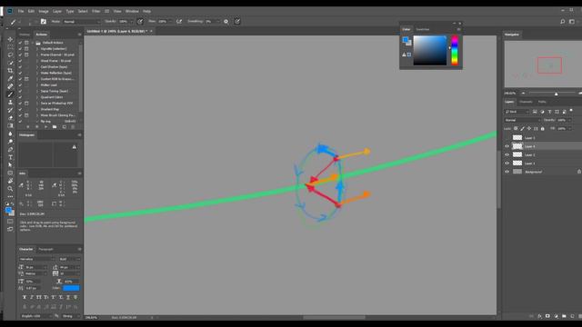This screenshot has height=327, width=582.
Task: Open font style dropdown in Character panel
Action: coord(69,259)
